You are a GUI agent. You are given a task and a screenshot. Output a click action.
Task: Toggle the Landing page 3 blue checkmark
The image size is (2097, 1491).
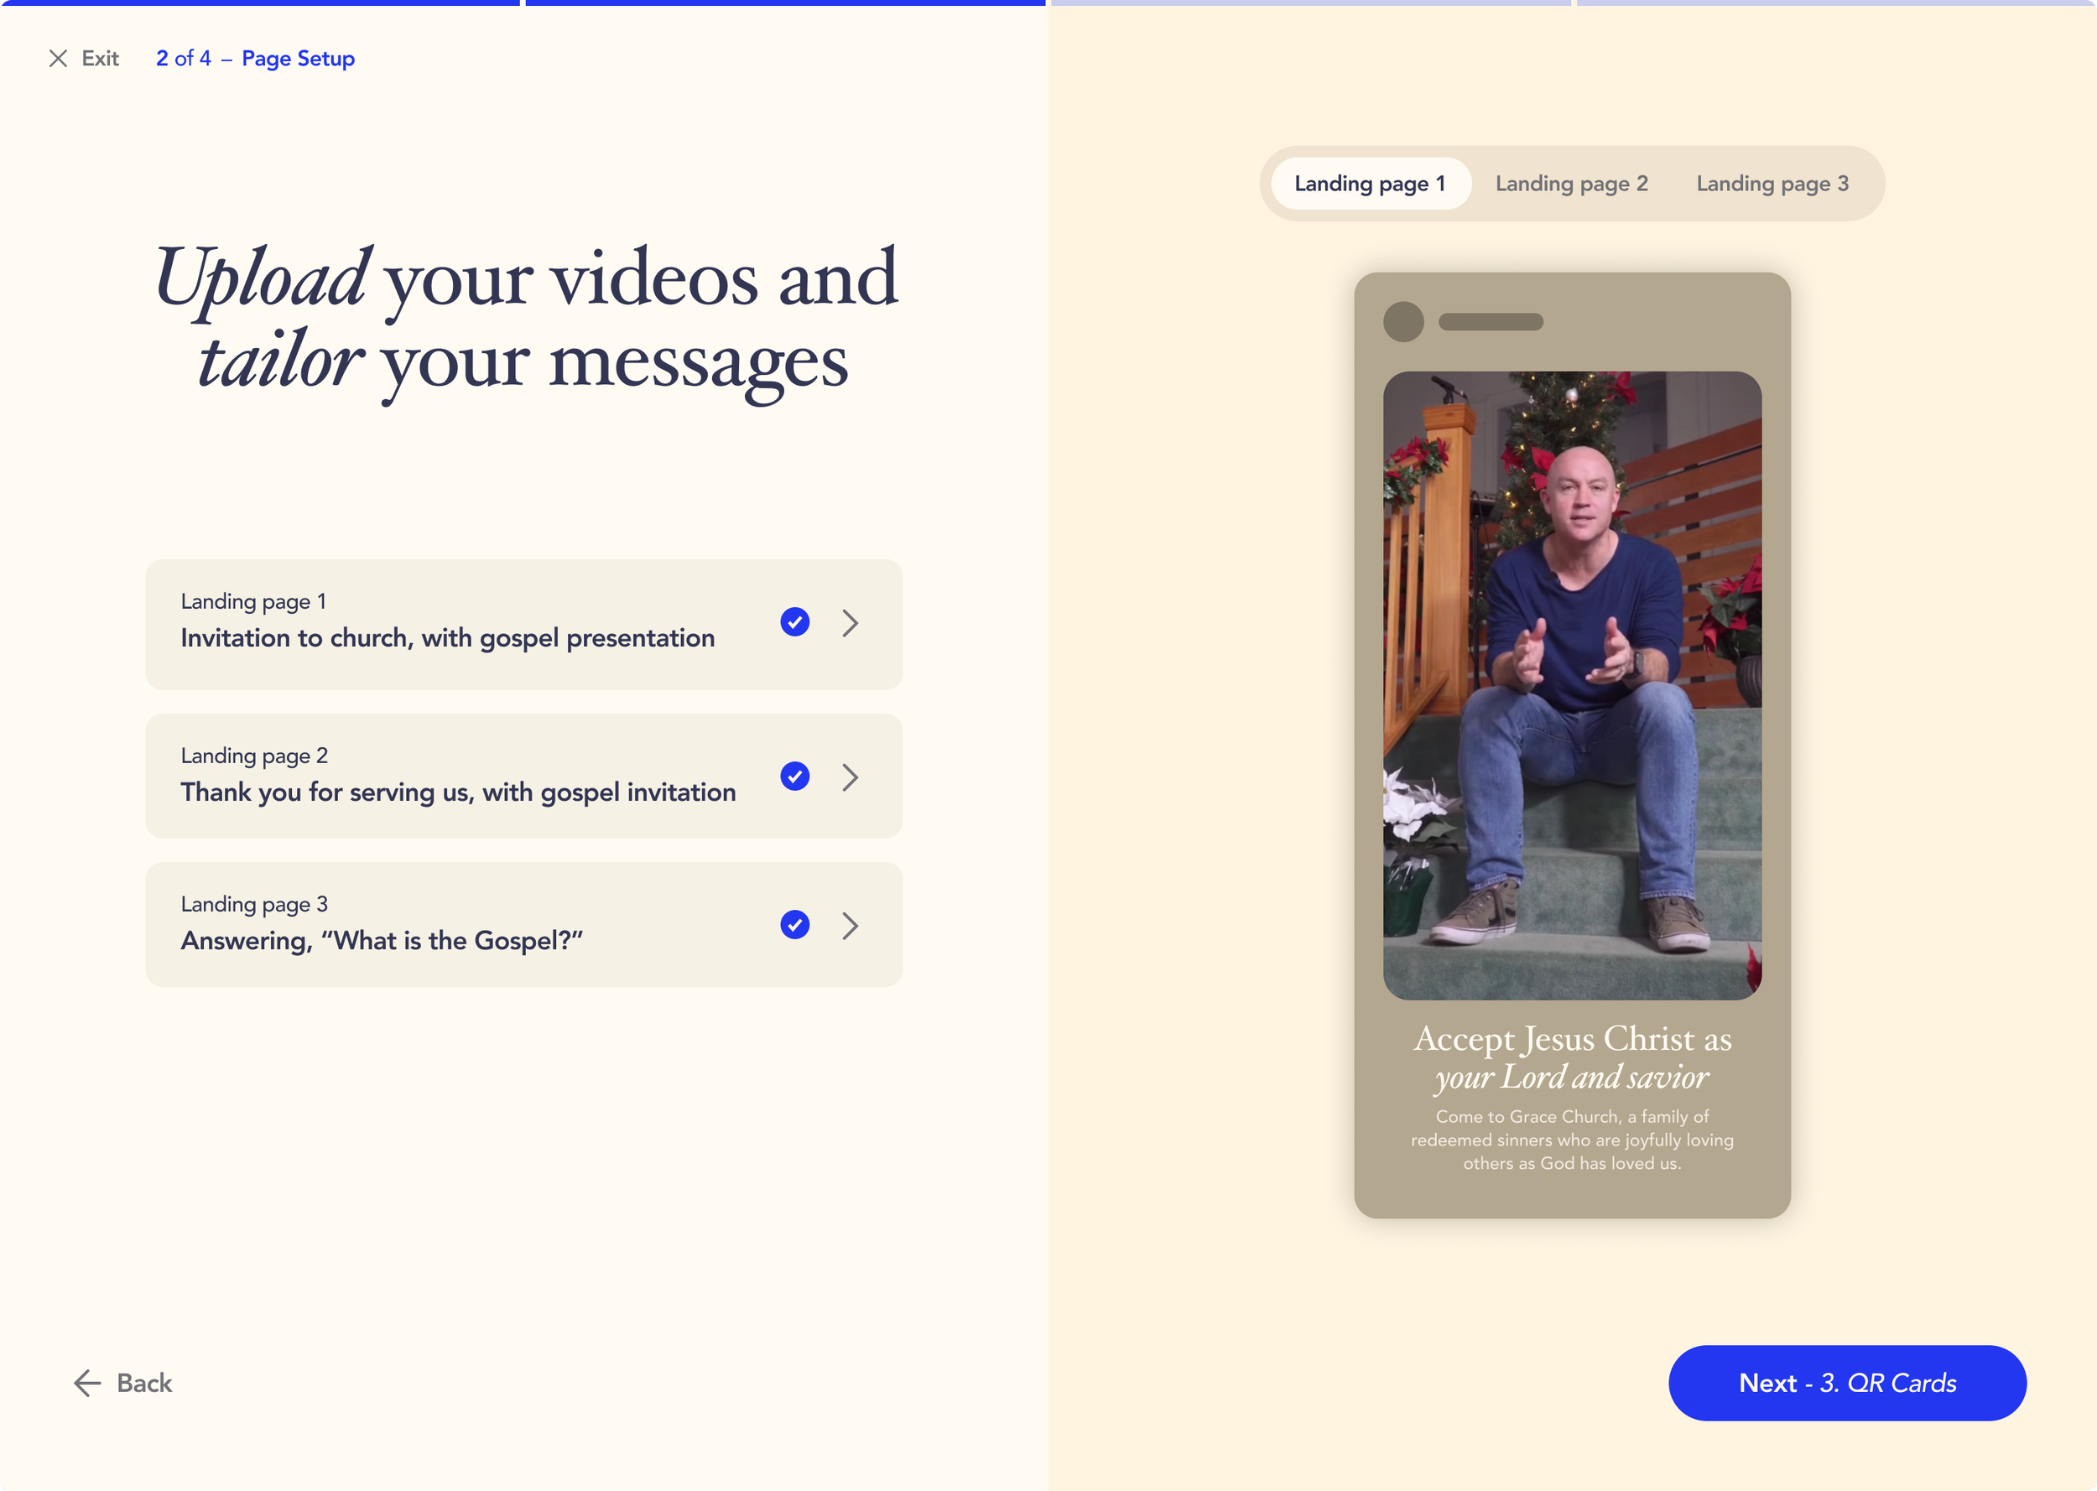click(x=794, y=924)
